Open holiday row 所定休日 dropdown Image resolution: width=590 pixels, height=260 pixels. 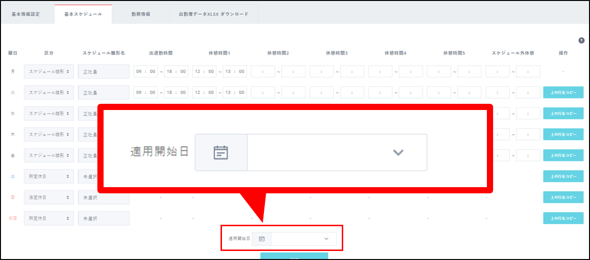click(x=49, y=218)
